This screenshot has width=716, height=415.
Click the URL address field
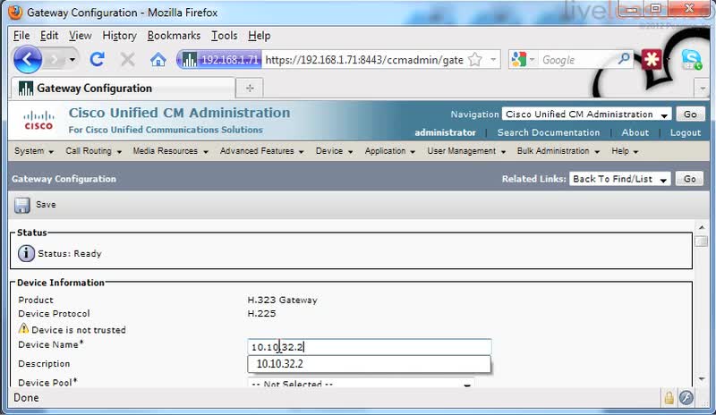point(364,60)
